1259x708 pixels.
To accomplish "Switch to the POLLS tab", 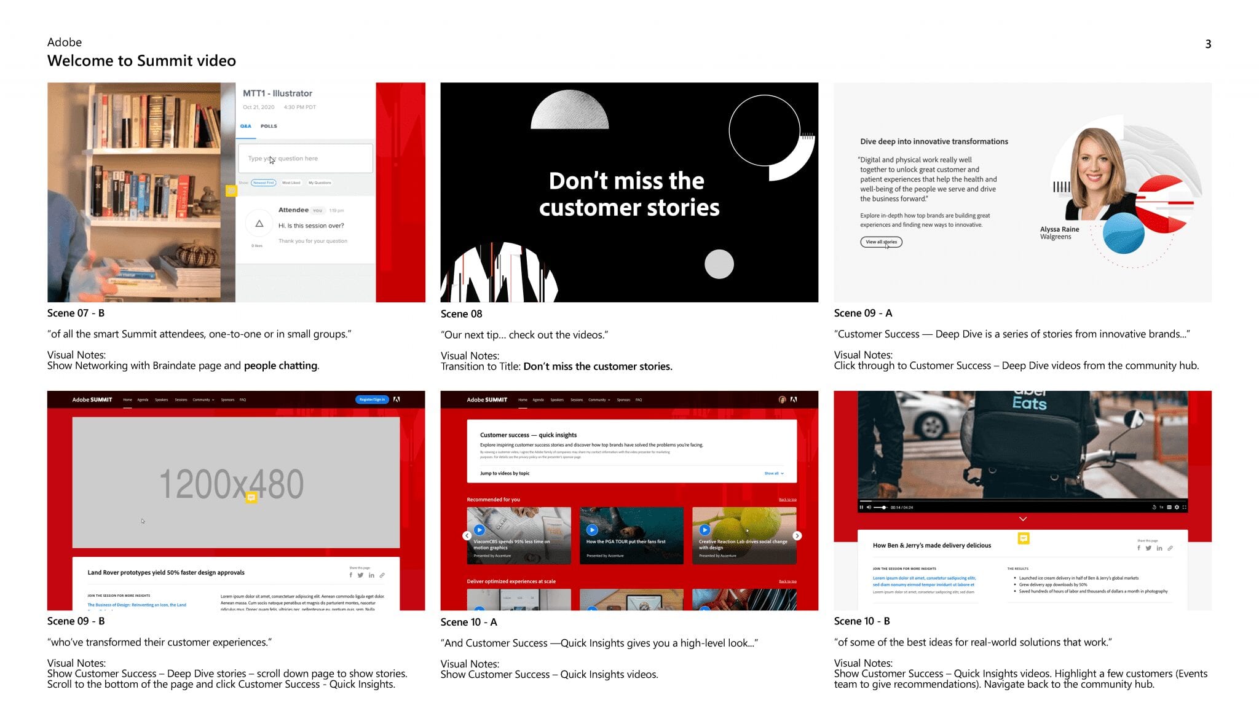I will 269,126.
